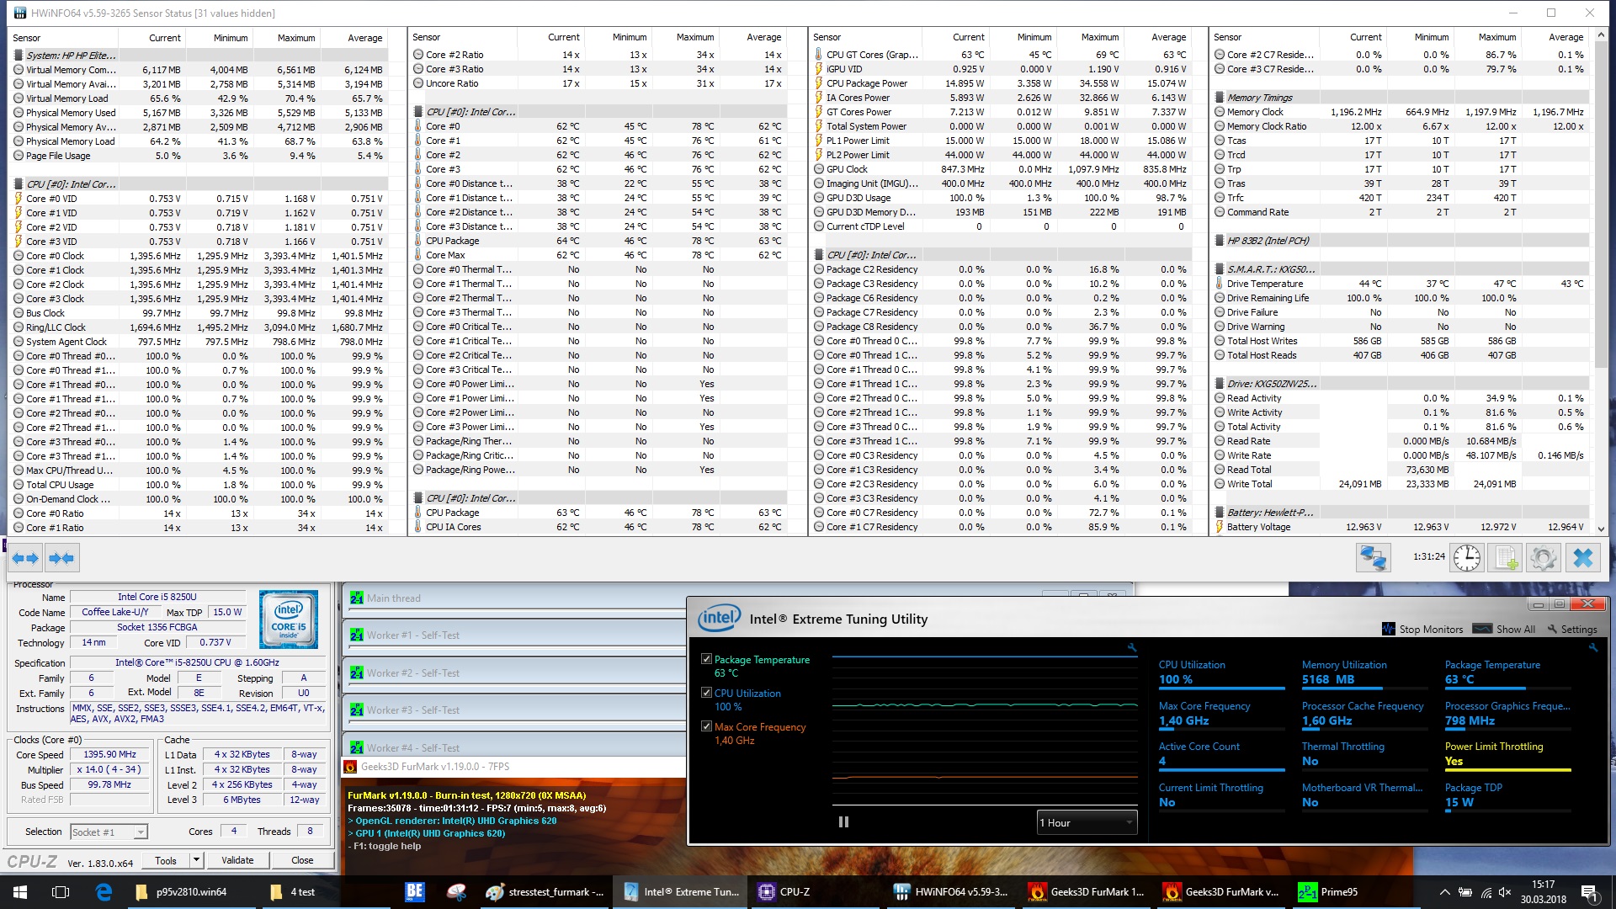This screenshot has width=1616, height=909.
Task: Click the expand columns left-right arrows icon
Action: pos(25,558)
